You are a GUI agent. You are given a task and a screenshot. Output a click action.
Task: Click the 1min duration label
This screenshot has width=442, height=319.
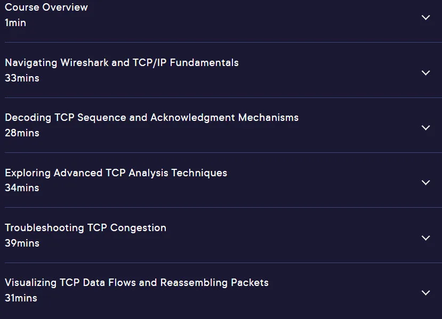(15, 23)
